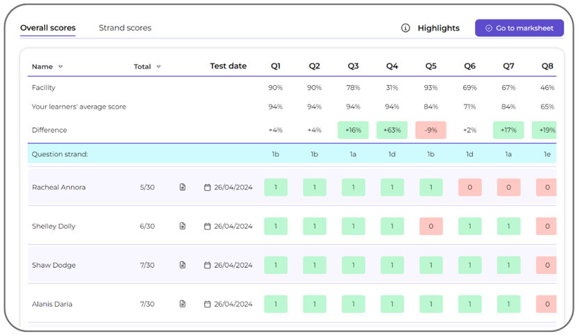The image size is (578, 336).
Task: Click Shelley Dolly's red Q5 score cell
Action: [x=431, y=227]
